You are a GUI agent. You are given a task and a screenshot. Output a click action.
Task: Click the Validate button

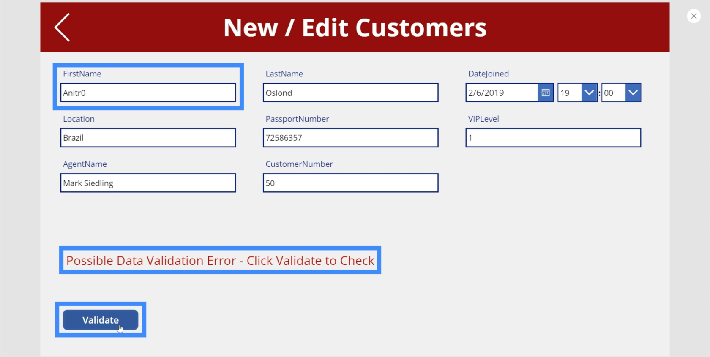coord(101,320)
